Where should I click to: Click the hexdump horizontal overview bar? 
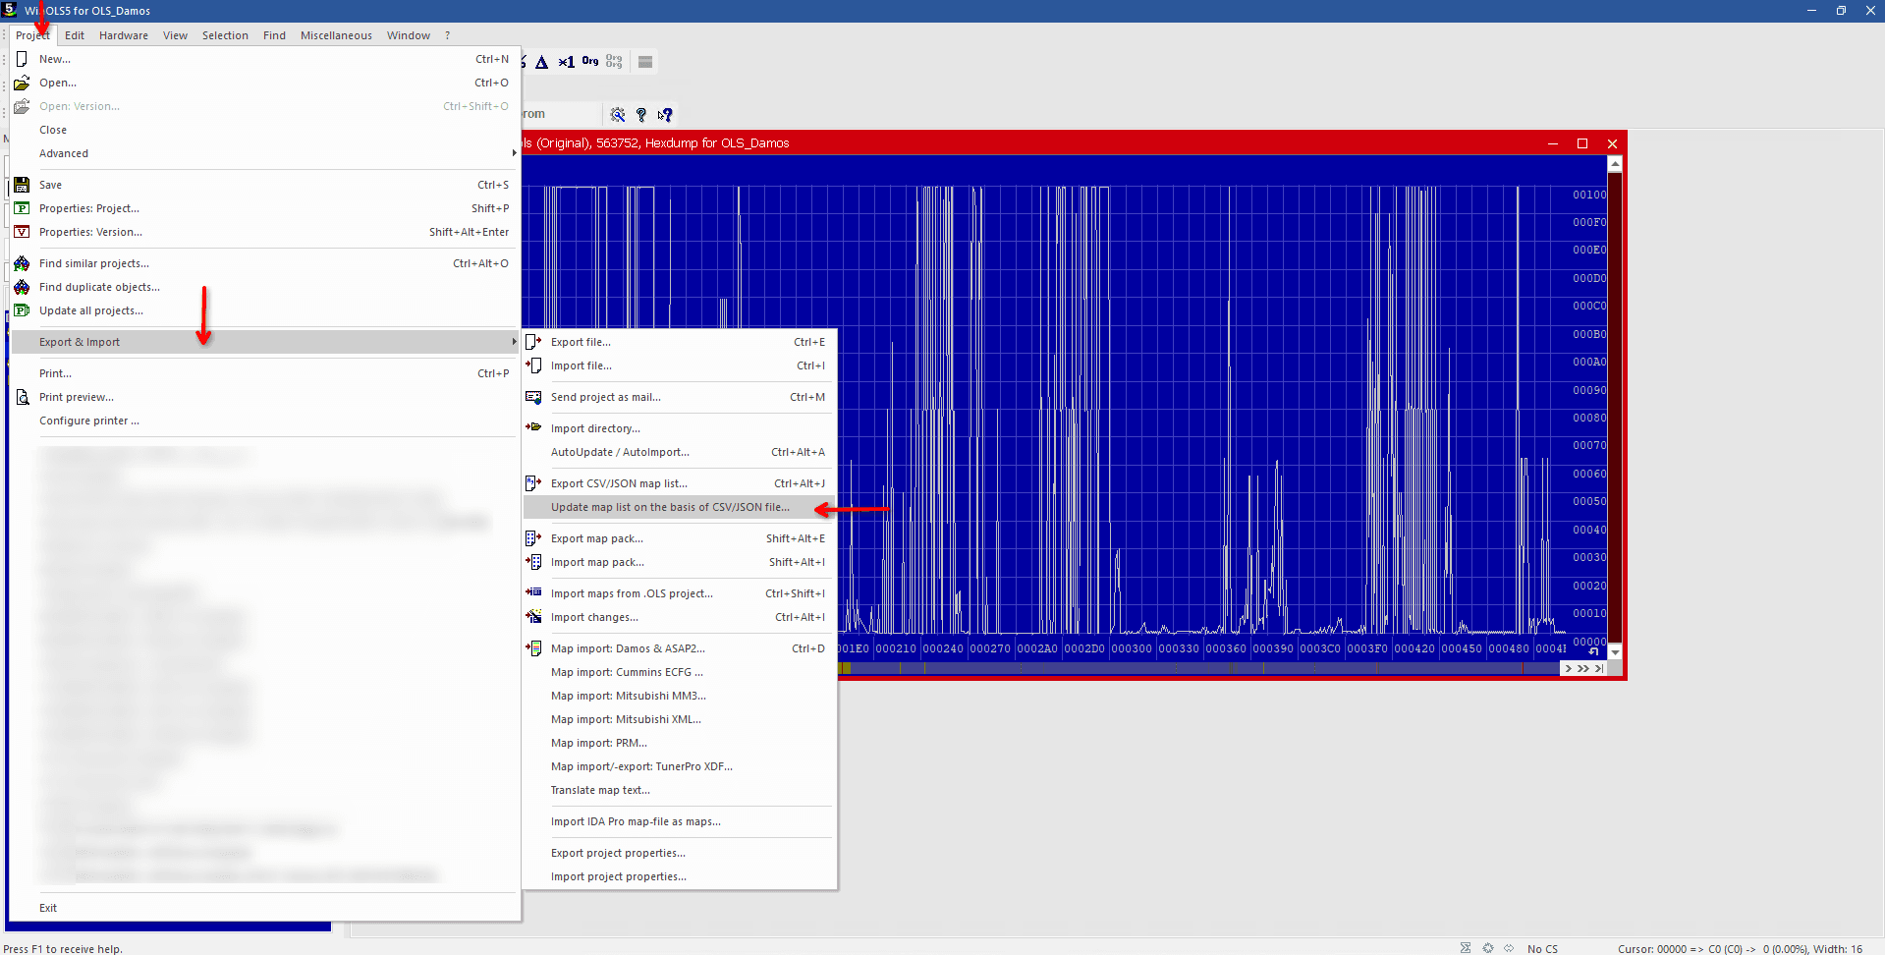1198,668
